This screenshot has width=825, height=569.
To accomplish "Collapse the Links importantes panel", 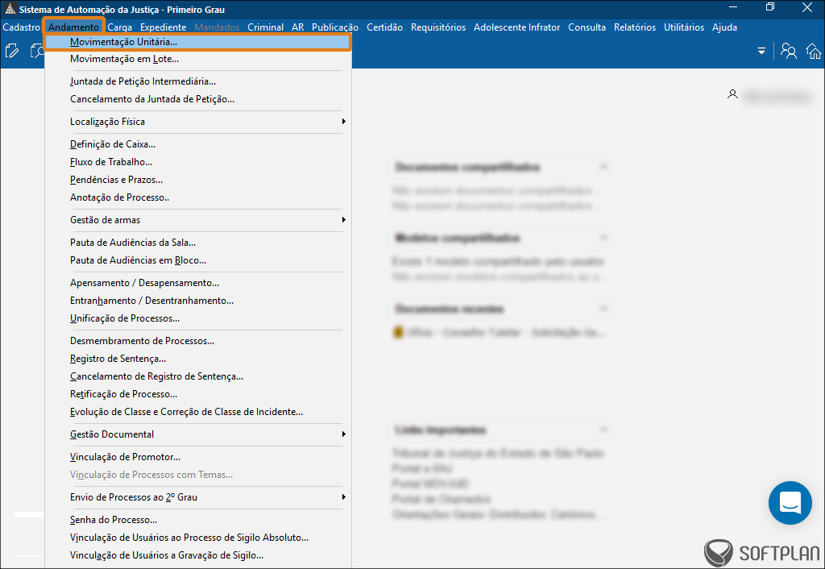I will [x=603, y=430].
